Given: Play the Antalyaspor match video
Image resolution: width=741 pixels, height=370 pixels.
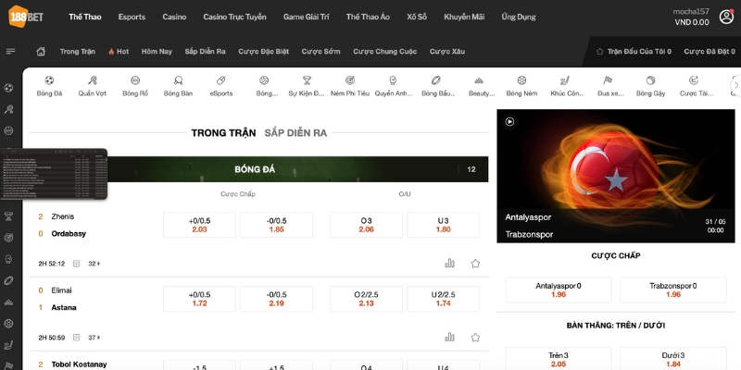Looking at the screenshot, I should pos(509,122).
